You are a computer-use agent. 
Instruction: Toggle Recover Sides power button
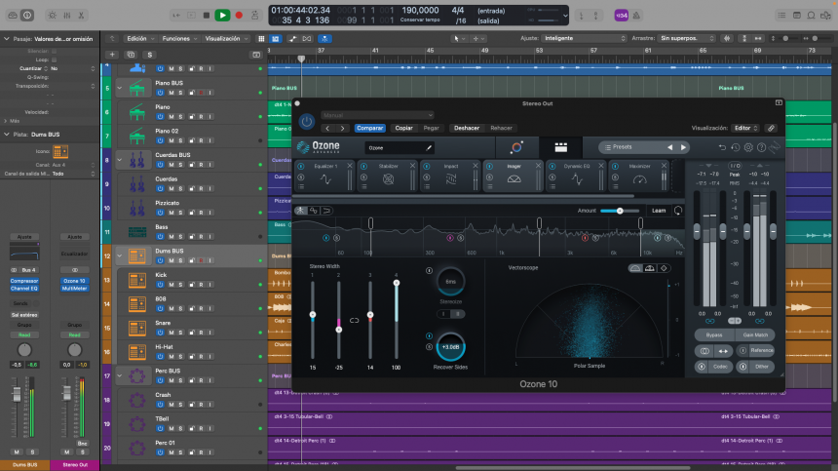coord(429,335)
